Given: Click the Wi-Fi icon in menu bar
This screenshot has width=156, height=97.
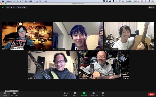Looking at the screenshot, I should click(x=120, y=1).
